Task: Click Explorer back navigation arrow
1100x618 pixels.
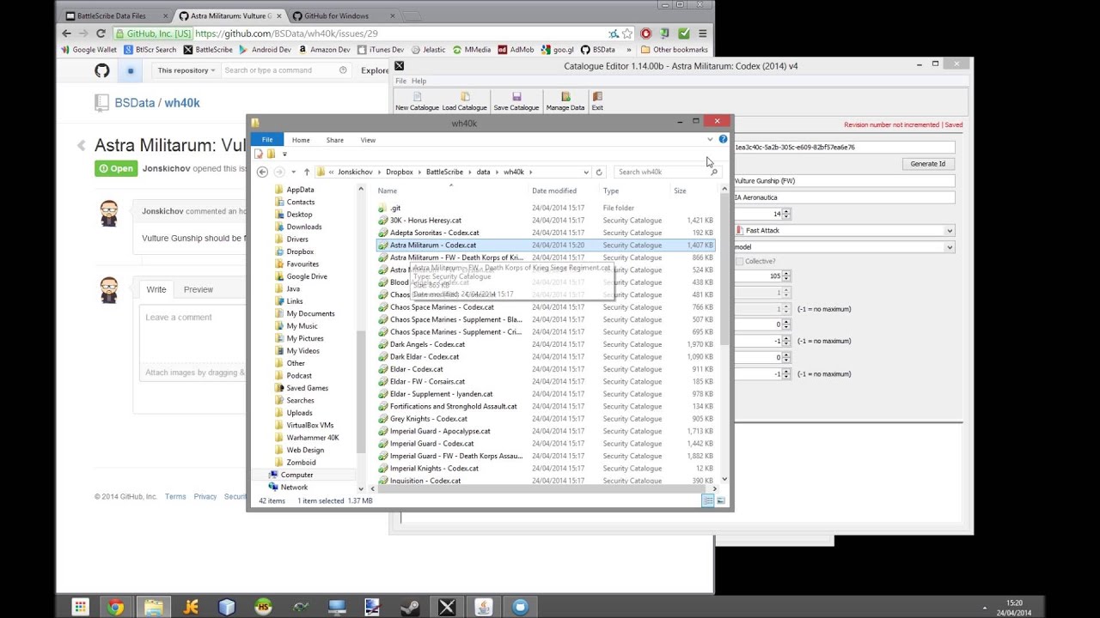Action: (x=262, y=172)
